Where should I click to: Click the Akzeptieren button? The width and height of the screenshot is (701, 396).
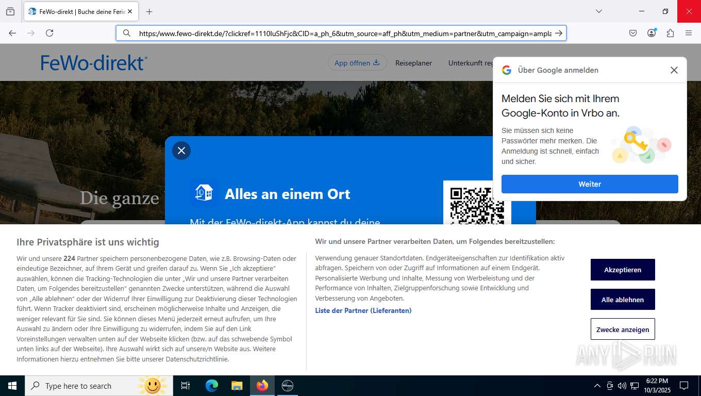623,270
